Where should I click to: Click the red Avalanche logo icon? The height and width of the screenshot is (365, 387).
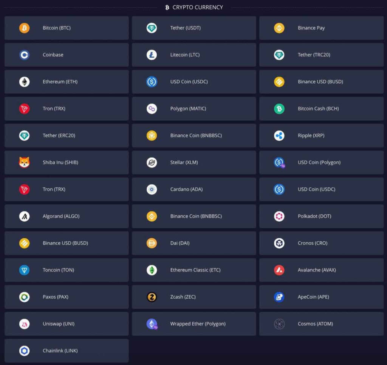(279, 270)
